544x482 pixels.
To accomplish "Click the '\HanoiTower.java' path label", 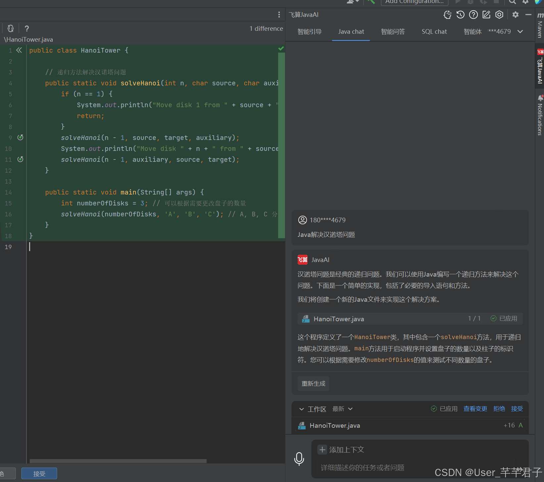I will pos(28,39).
